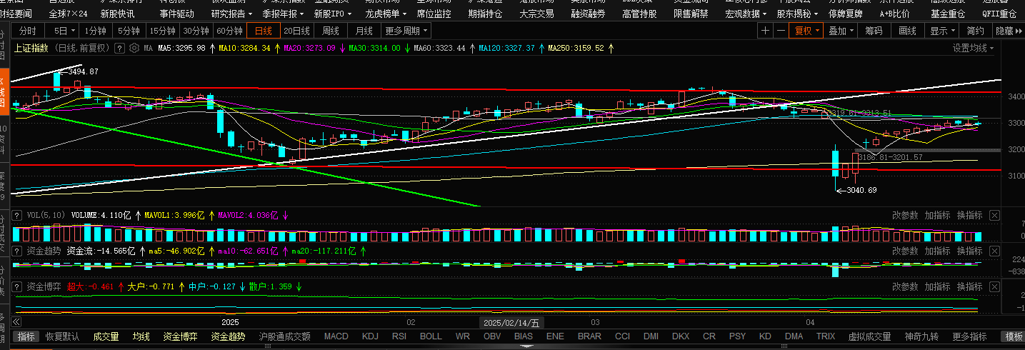This screenshot has height=350, width=1025.
Task: Expand 股东揭秘 menu
Action: (x=798, y=14)
